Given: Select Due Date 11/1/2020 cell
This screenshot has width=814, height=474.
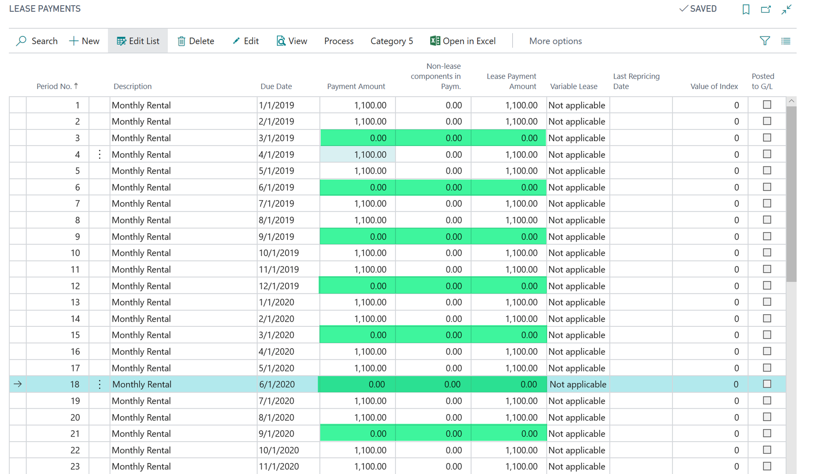Looking at the screenshot, I should click(288, 466).
